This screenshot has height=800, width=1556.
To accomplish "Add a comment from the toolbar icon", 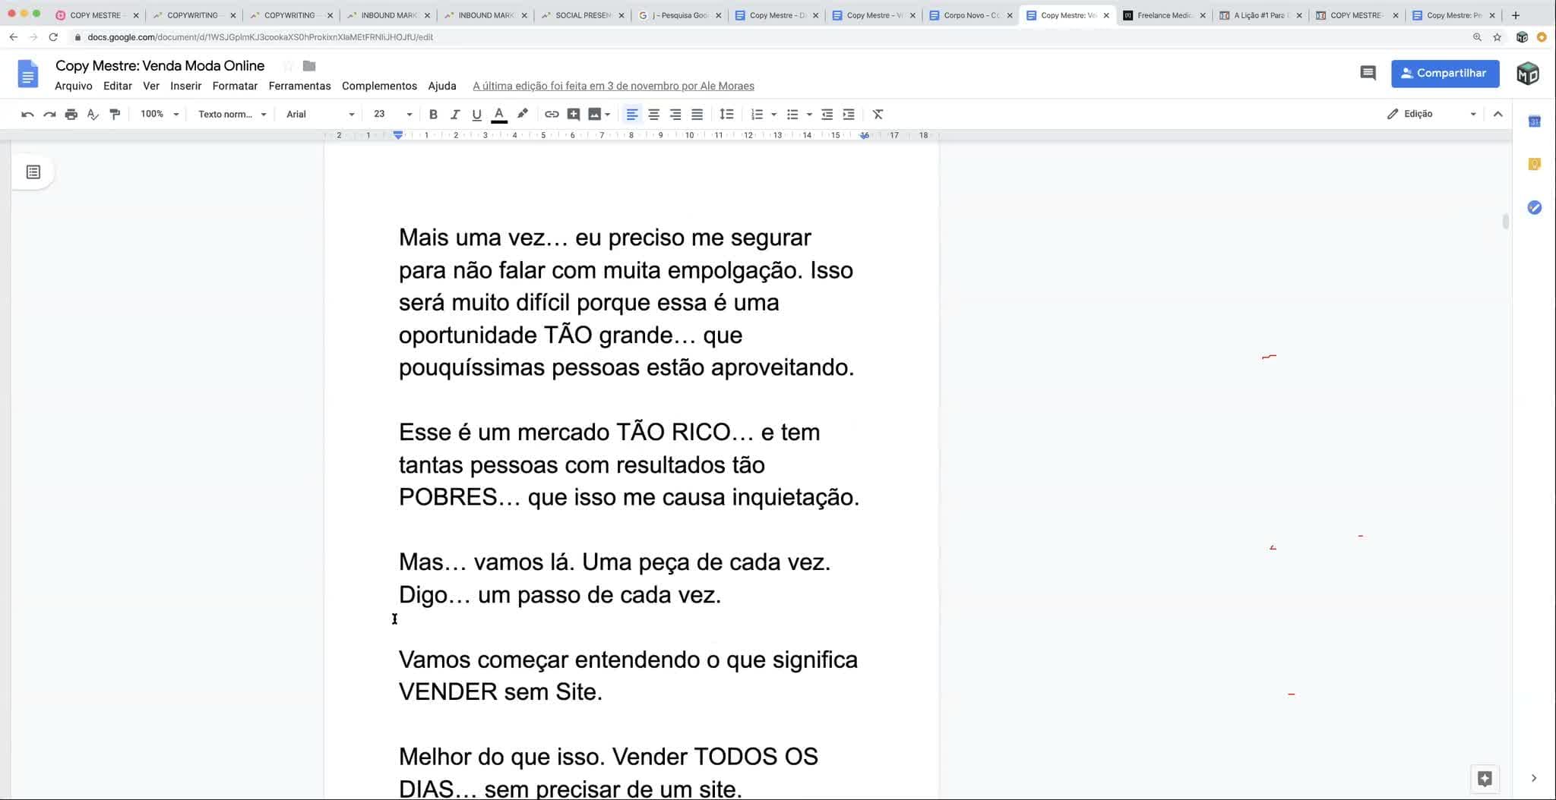I will [574, 114].
